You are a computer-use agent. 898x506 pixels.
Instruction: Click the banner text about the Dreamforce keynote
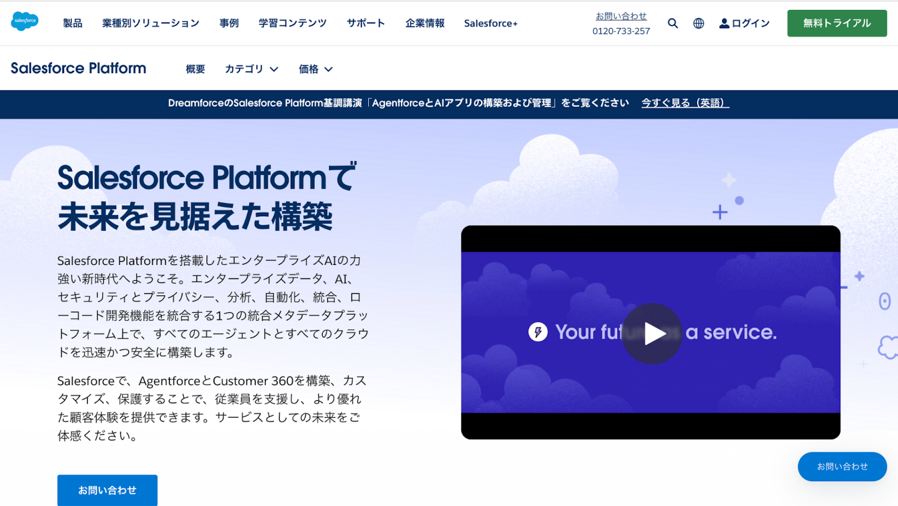398,103
